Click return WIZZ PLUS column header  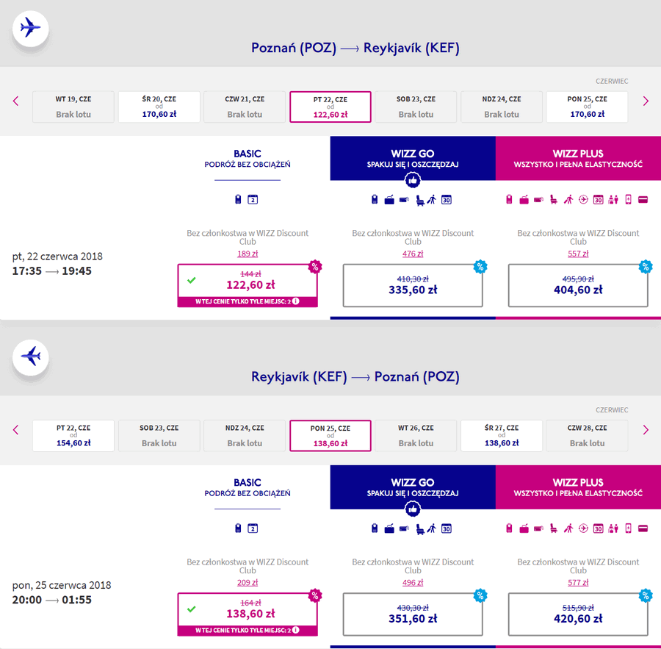coord(578,487)
